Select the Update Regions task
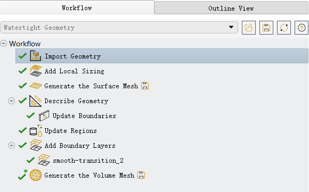 [70, 131]
